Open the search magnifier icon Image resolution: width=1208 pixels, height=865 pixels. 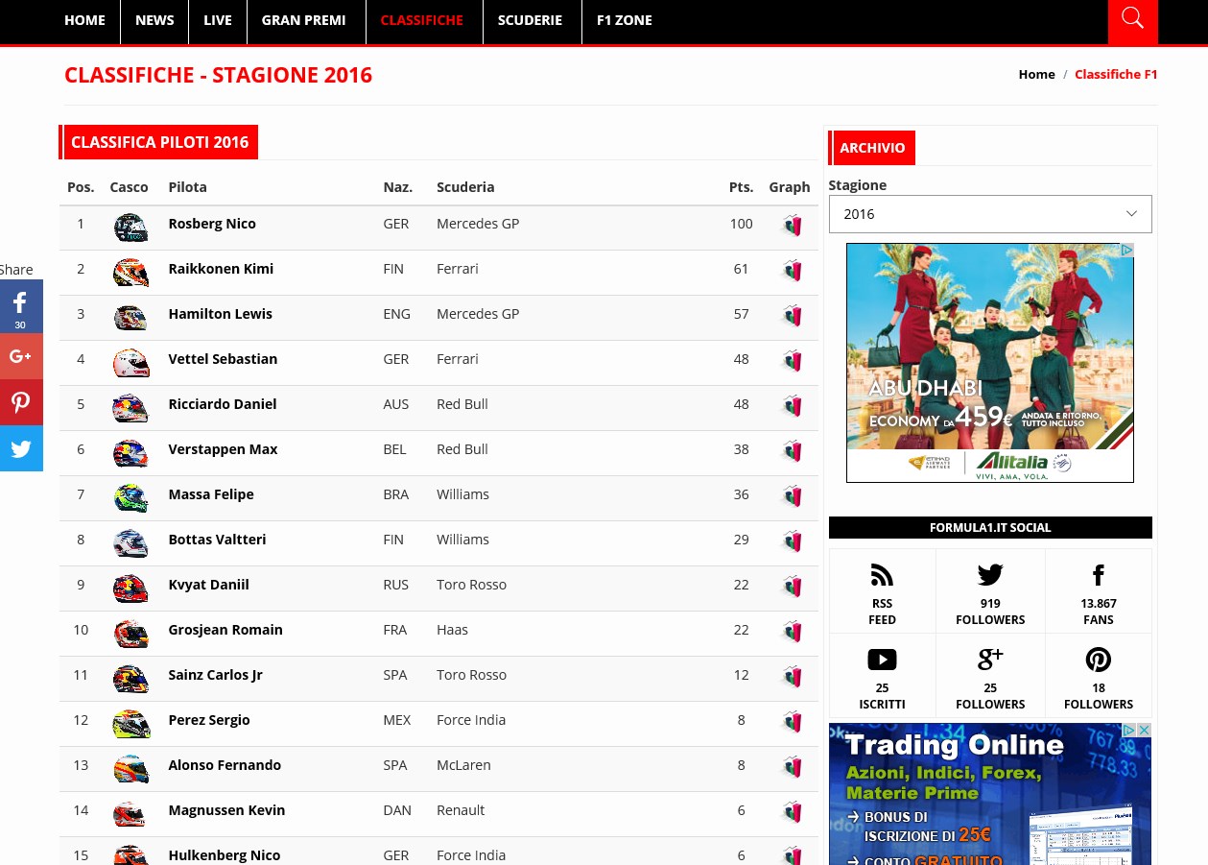pyautogui.click(x=1132, y=19)
